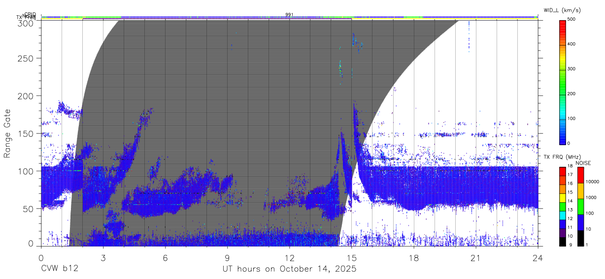The width and height of the screenshot is (605, 279).
Task: Click the y-axis tick label 250
Action: 26,58
